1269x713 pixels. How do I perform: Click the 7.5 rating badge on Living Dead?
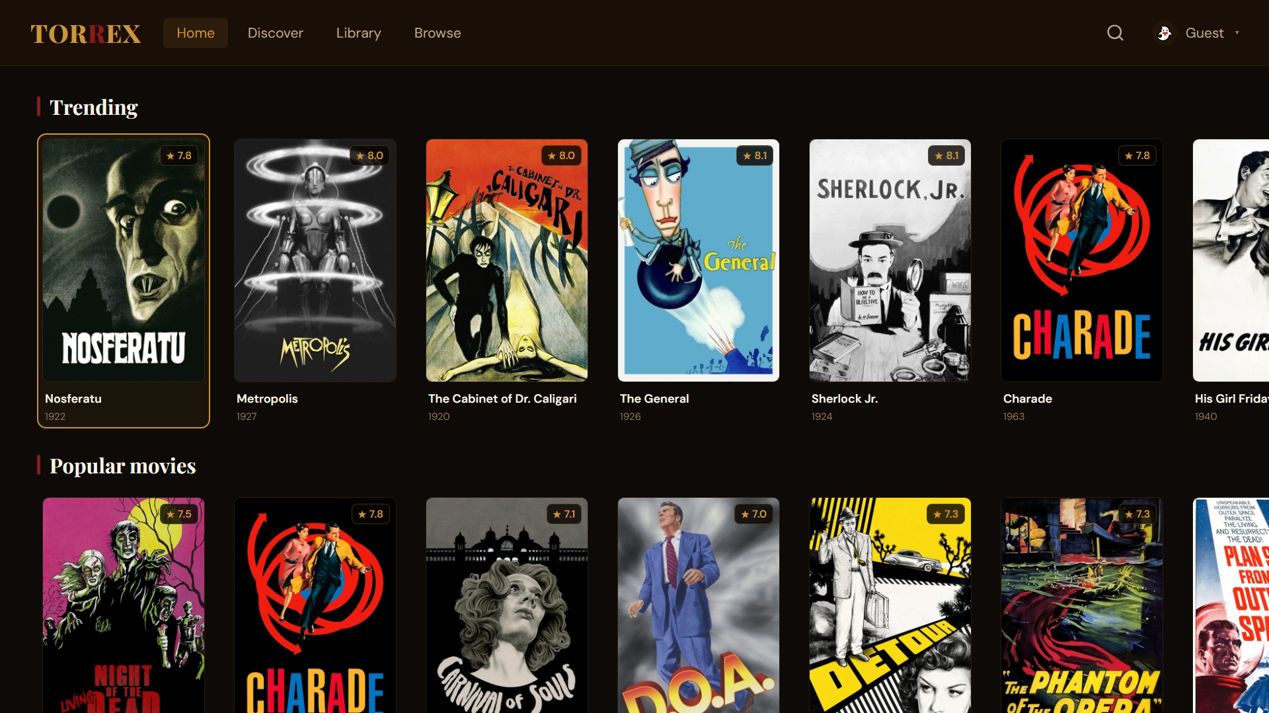179,514
